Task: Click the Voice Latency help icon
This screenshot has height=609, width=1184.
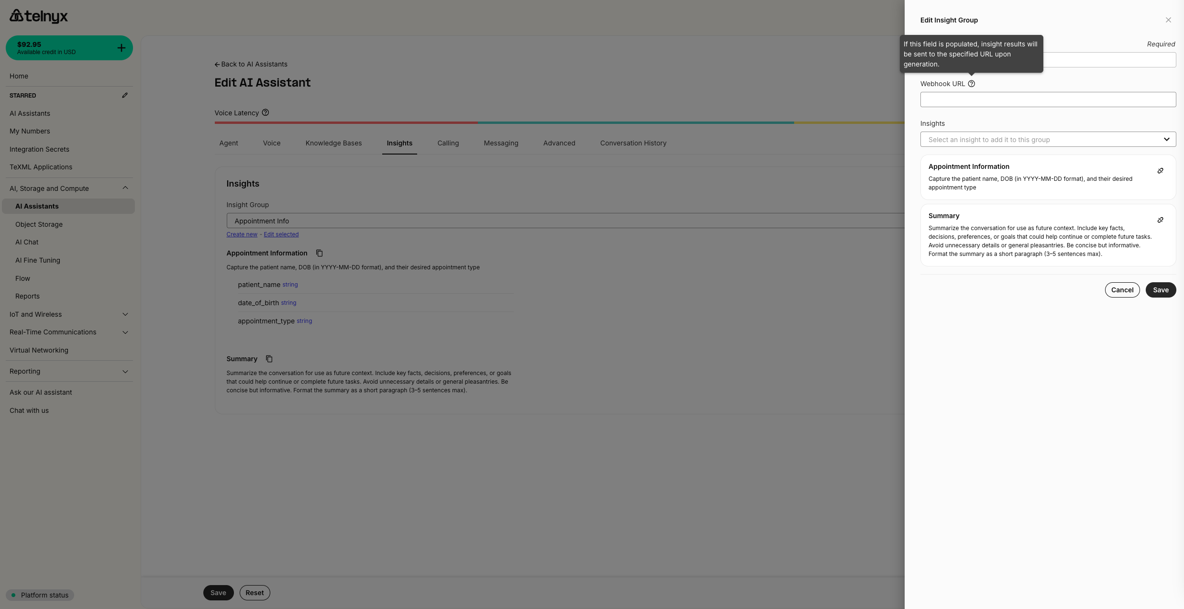Action: click(266, 112)
